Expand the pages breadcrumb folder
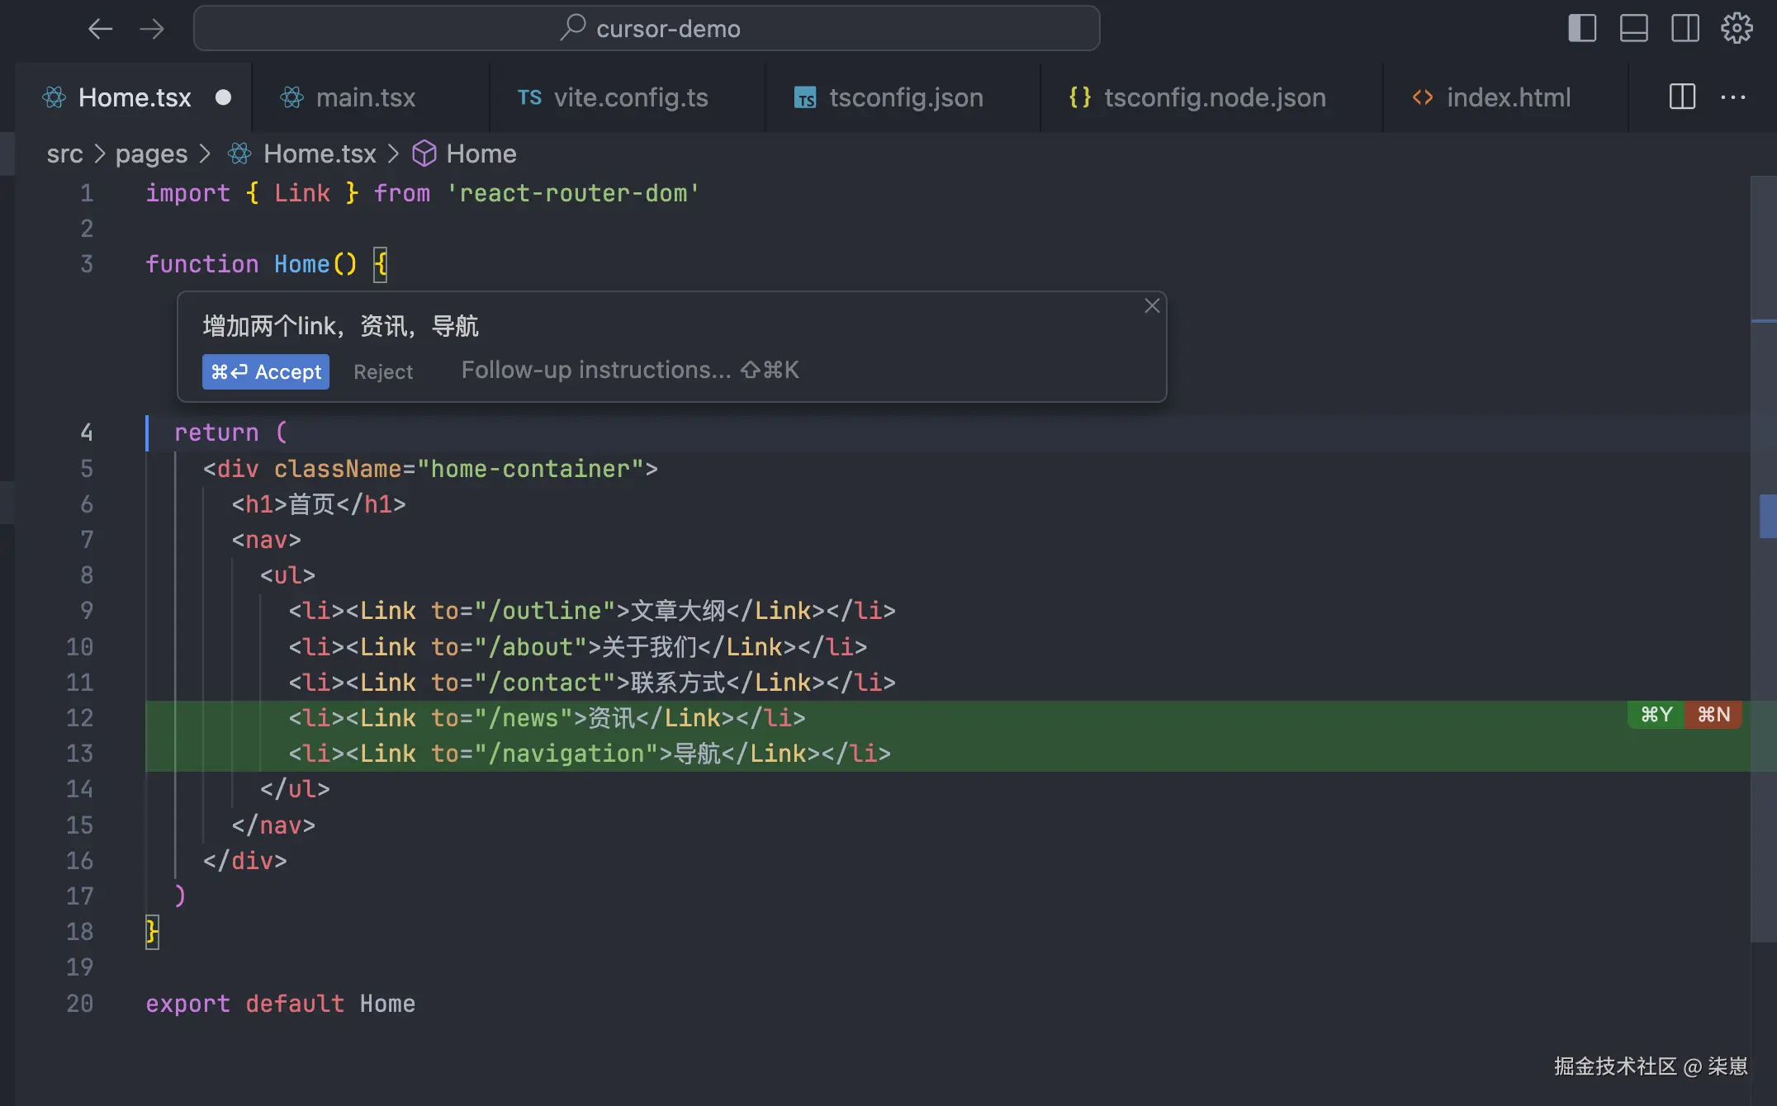The width and height of the screenshot is (1777, 1106). pos(151,154)
